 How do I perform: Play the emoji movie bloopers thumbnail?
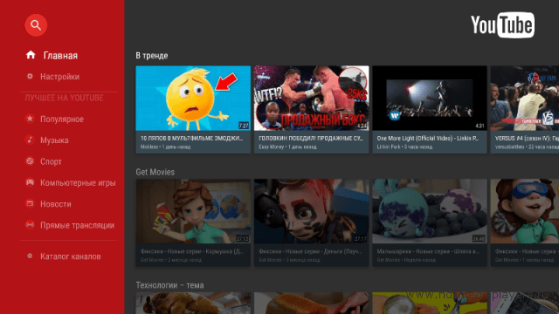[193, 98]
